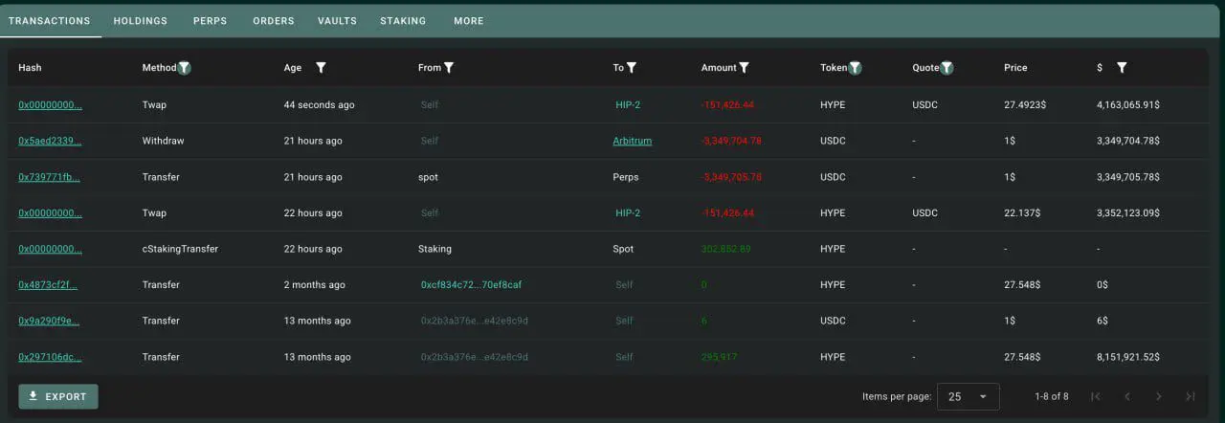Go to next page of results
This screenshot has width=1225, height=423.
coord(1159,396)
